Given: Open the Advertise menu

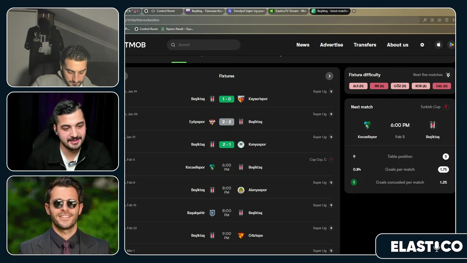Looking at the screenshot, I should [x=331, y=45].
